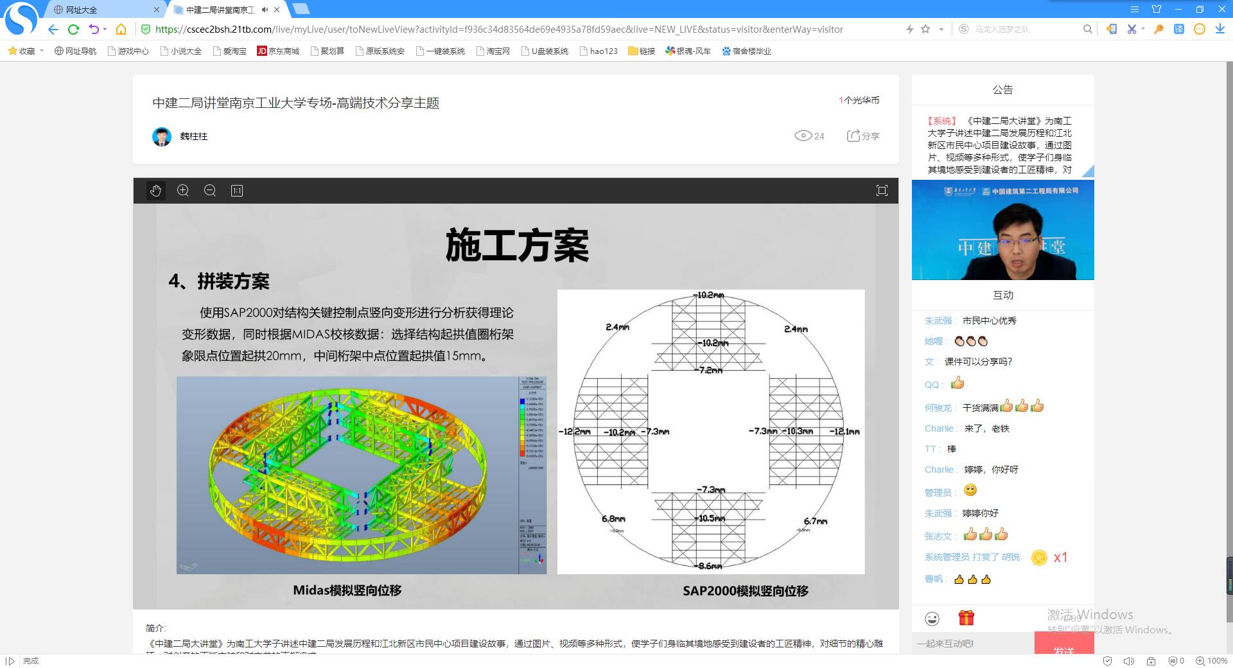Select the hand pan tool
The height and width of the screenshot is (668, 1233).
(x=155, y=191)
